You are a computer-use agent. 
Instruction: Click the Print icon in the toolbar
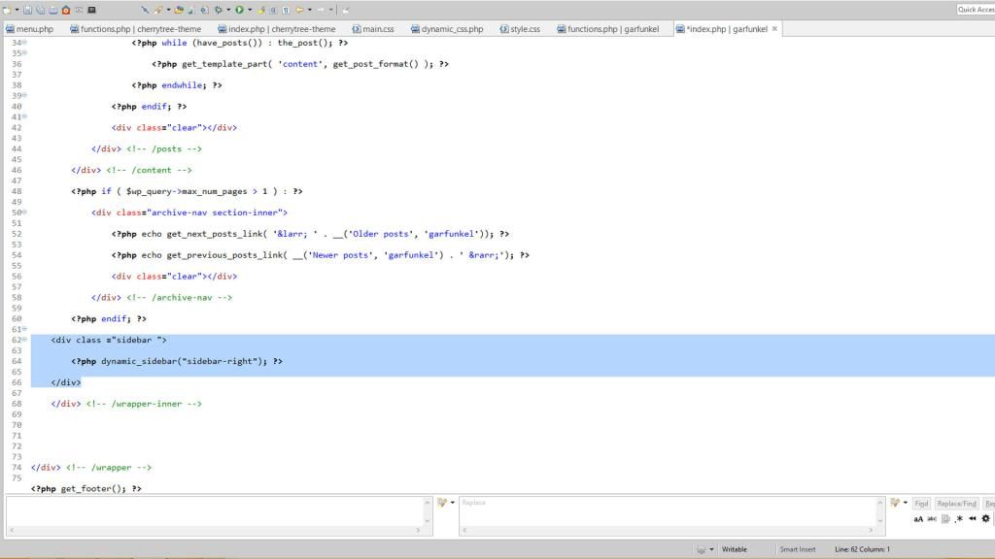(53, 10)
